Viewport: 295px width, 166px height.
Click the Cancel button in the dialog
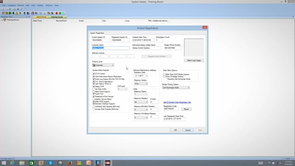pos(188,130)
